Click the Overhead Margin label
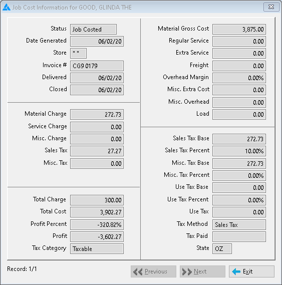Viewport: 282px width, 285px height. pos(186,77)
